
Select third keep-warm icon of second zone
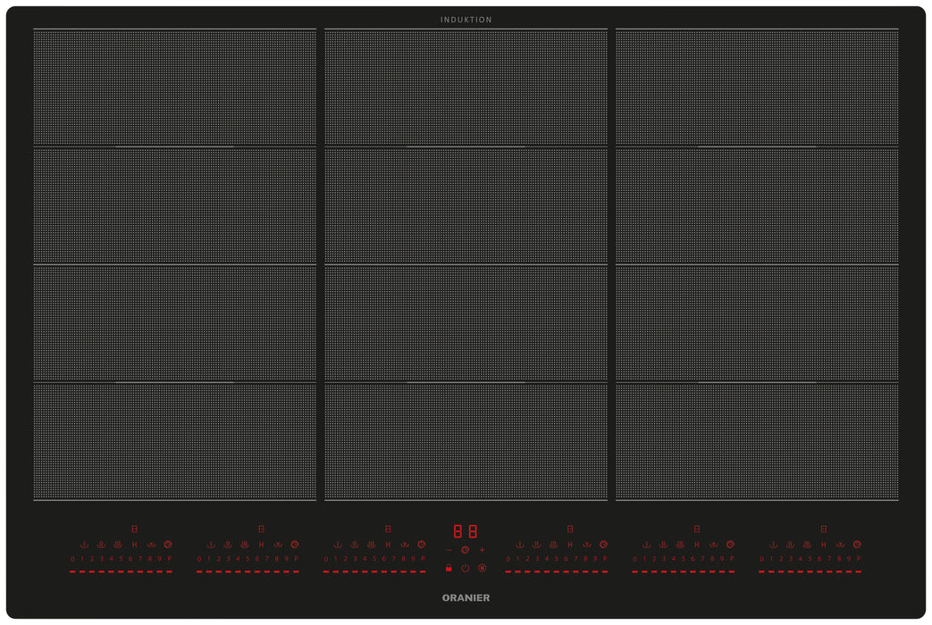(245, 544)
